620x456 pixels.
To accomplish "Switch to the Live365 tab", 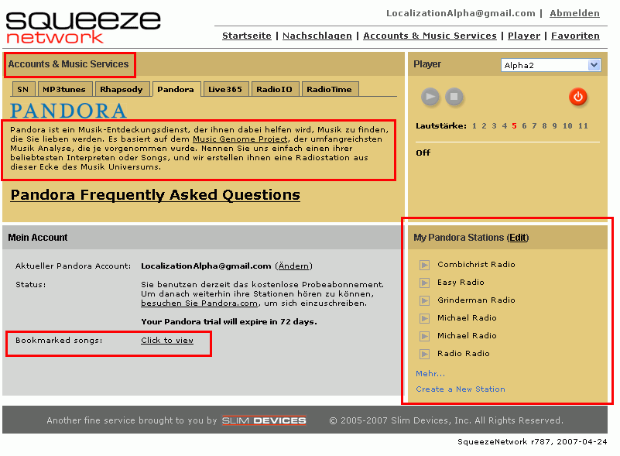I will [224, 89].
